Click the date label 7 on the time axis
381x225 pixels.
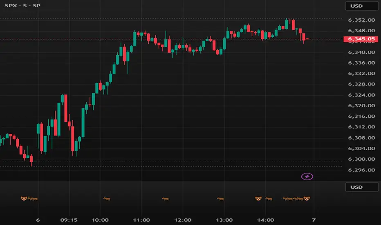pyautogui.click(x=314, y=220)
